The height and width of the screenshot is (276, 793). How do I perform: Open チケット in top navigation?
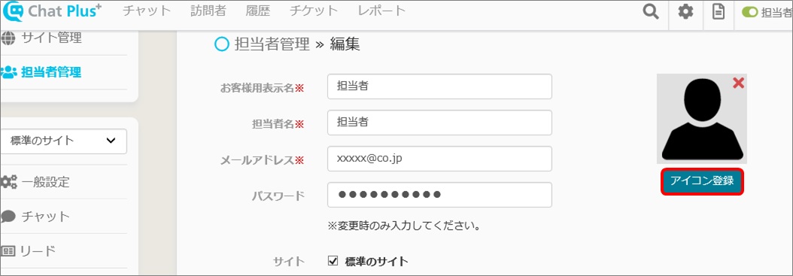[314, 11]
